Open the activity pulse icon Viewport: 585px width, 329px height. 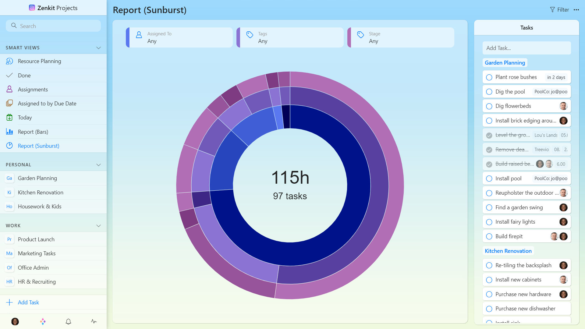[x=94, y=321]
